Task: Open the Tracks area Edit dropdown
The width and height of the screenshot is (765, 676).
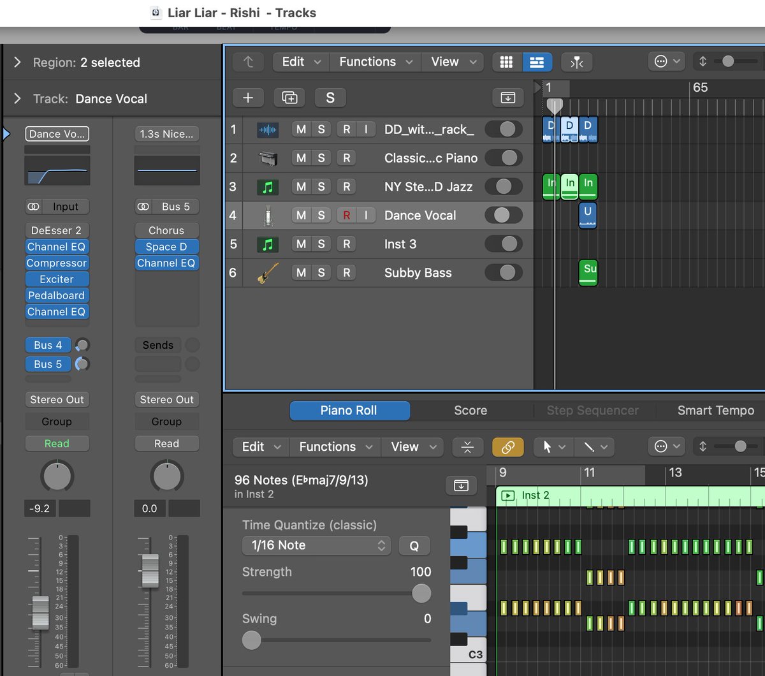Action: point(301,62)
